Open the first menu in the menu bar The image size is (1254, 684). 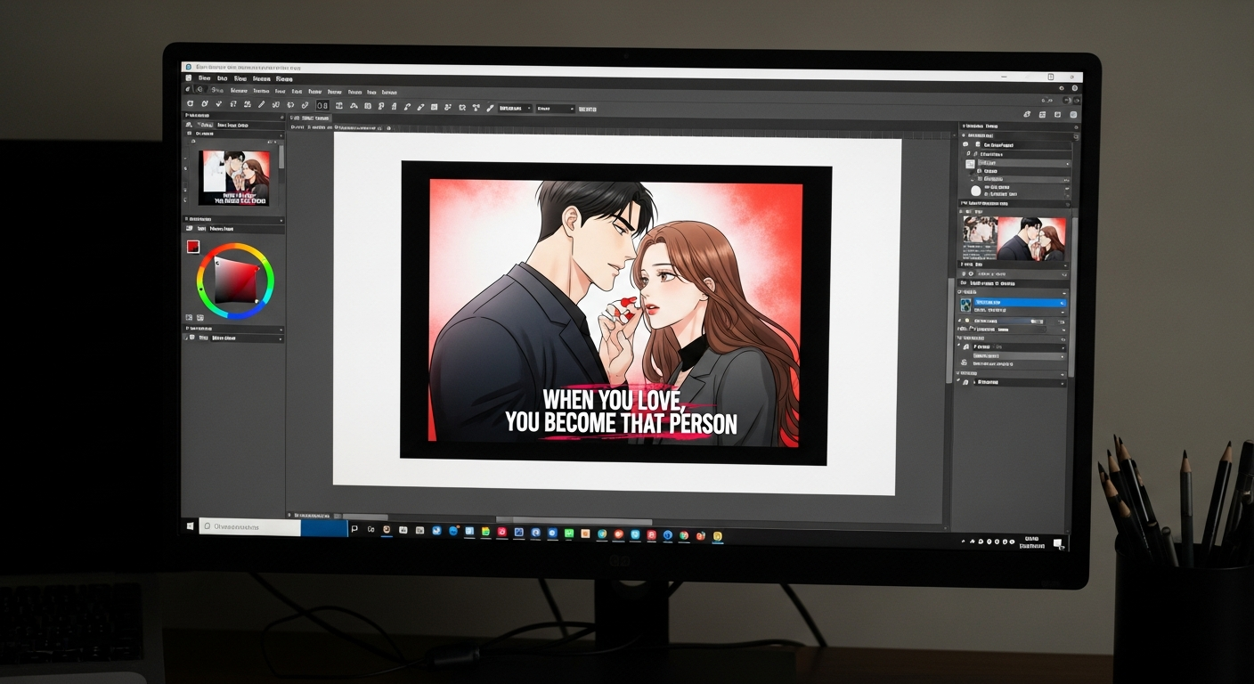click(x=204, y=79)
